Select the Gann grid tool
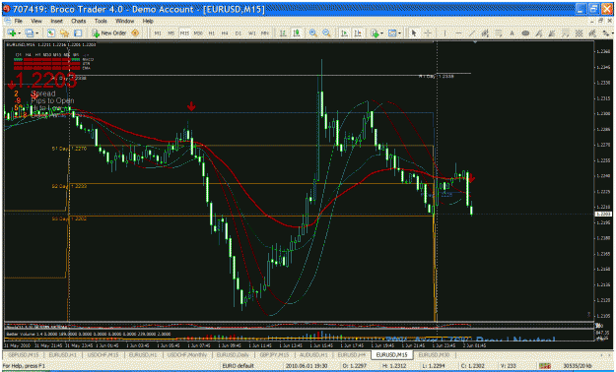Viewport: 616px width, 372px height. (580, 33)
